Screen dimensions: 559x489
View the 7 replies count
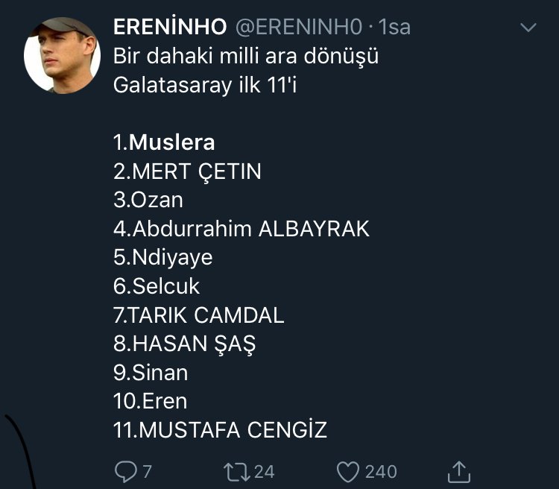coord(147,472)
